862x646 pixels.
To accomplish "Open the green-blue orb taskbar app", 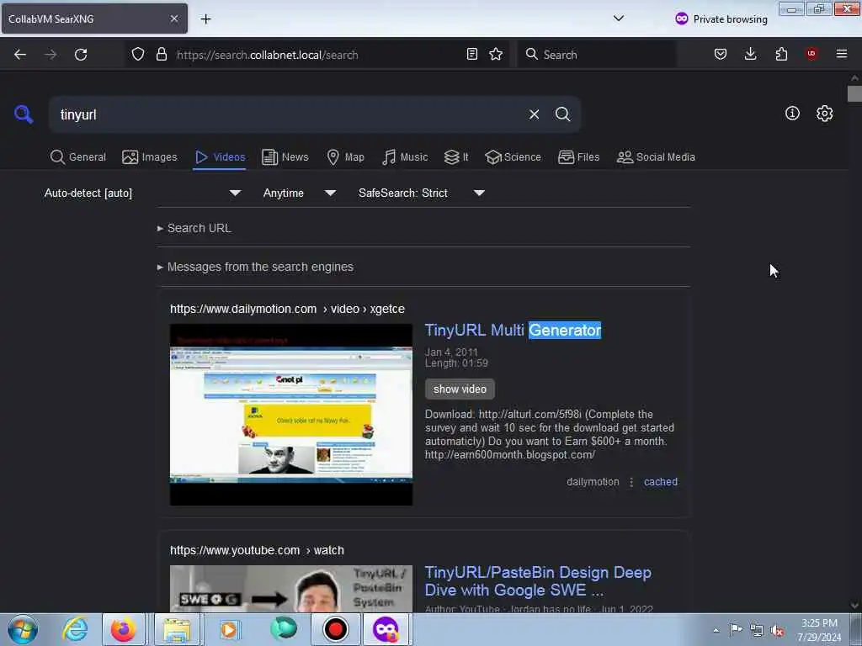I will [x=284, y=629].
